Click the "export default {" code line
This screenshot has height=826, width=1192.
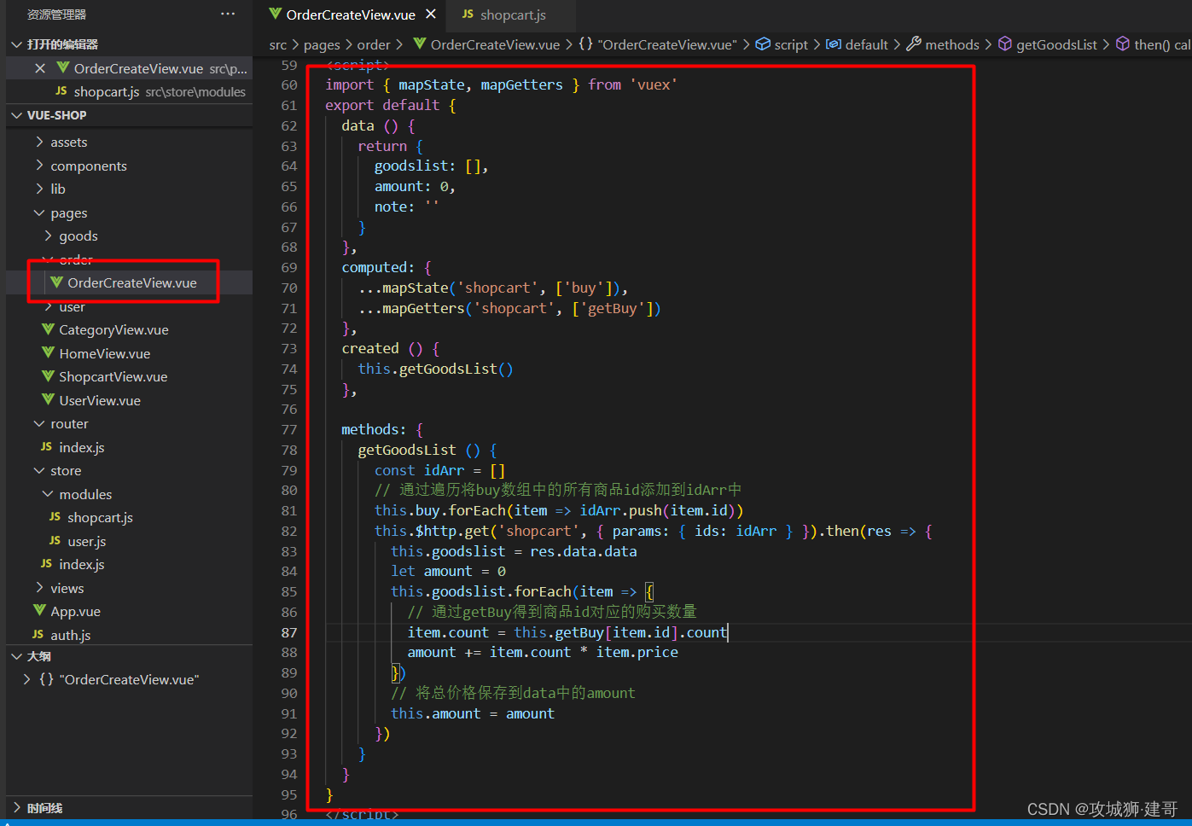coord(391,105)
